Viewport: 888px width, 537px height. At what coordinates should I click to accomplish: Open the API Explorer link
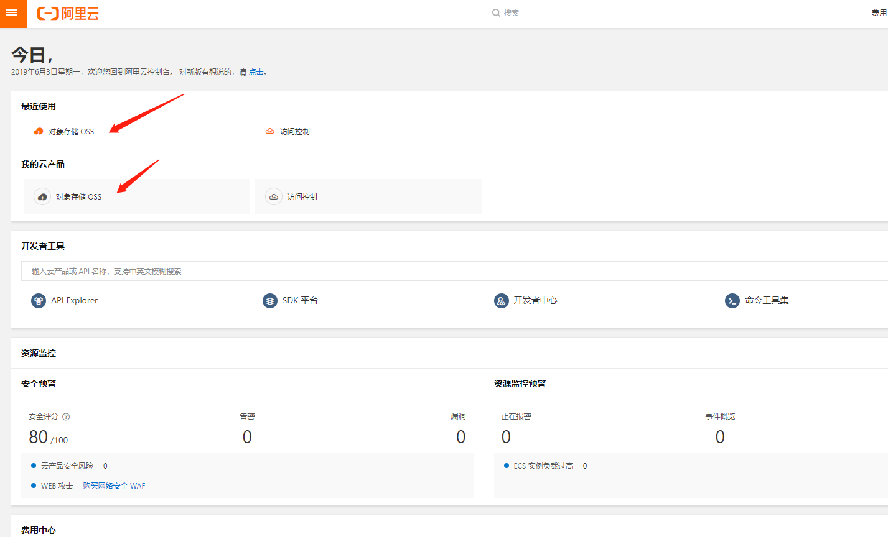pyautogui.click(x=74, y=301)
